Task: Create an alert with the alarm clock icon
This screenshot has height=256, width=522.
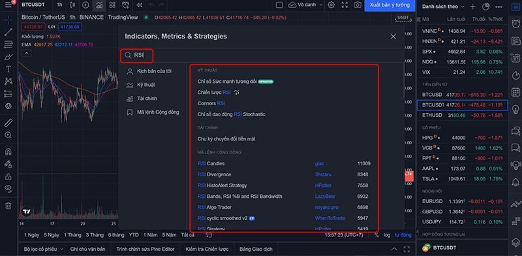Action: (125, 5)
